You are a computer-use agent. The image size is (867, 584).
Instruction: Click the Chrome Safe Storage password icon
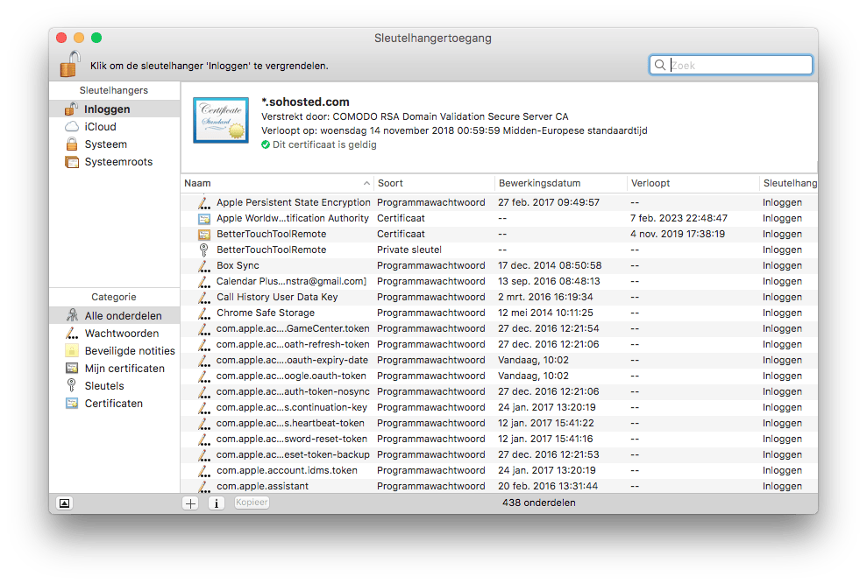pos(204,313)
